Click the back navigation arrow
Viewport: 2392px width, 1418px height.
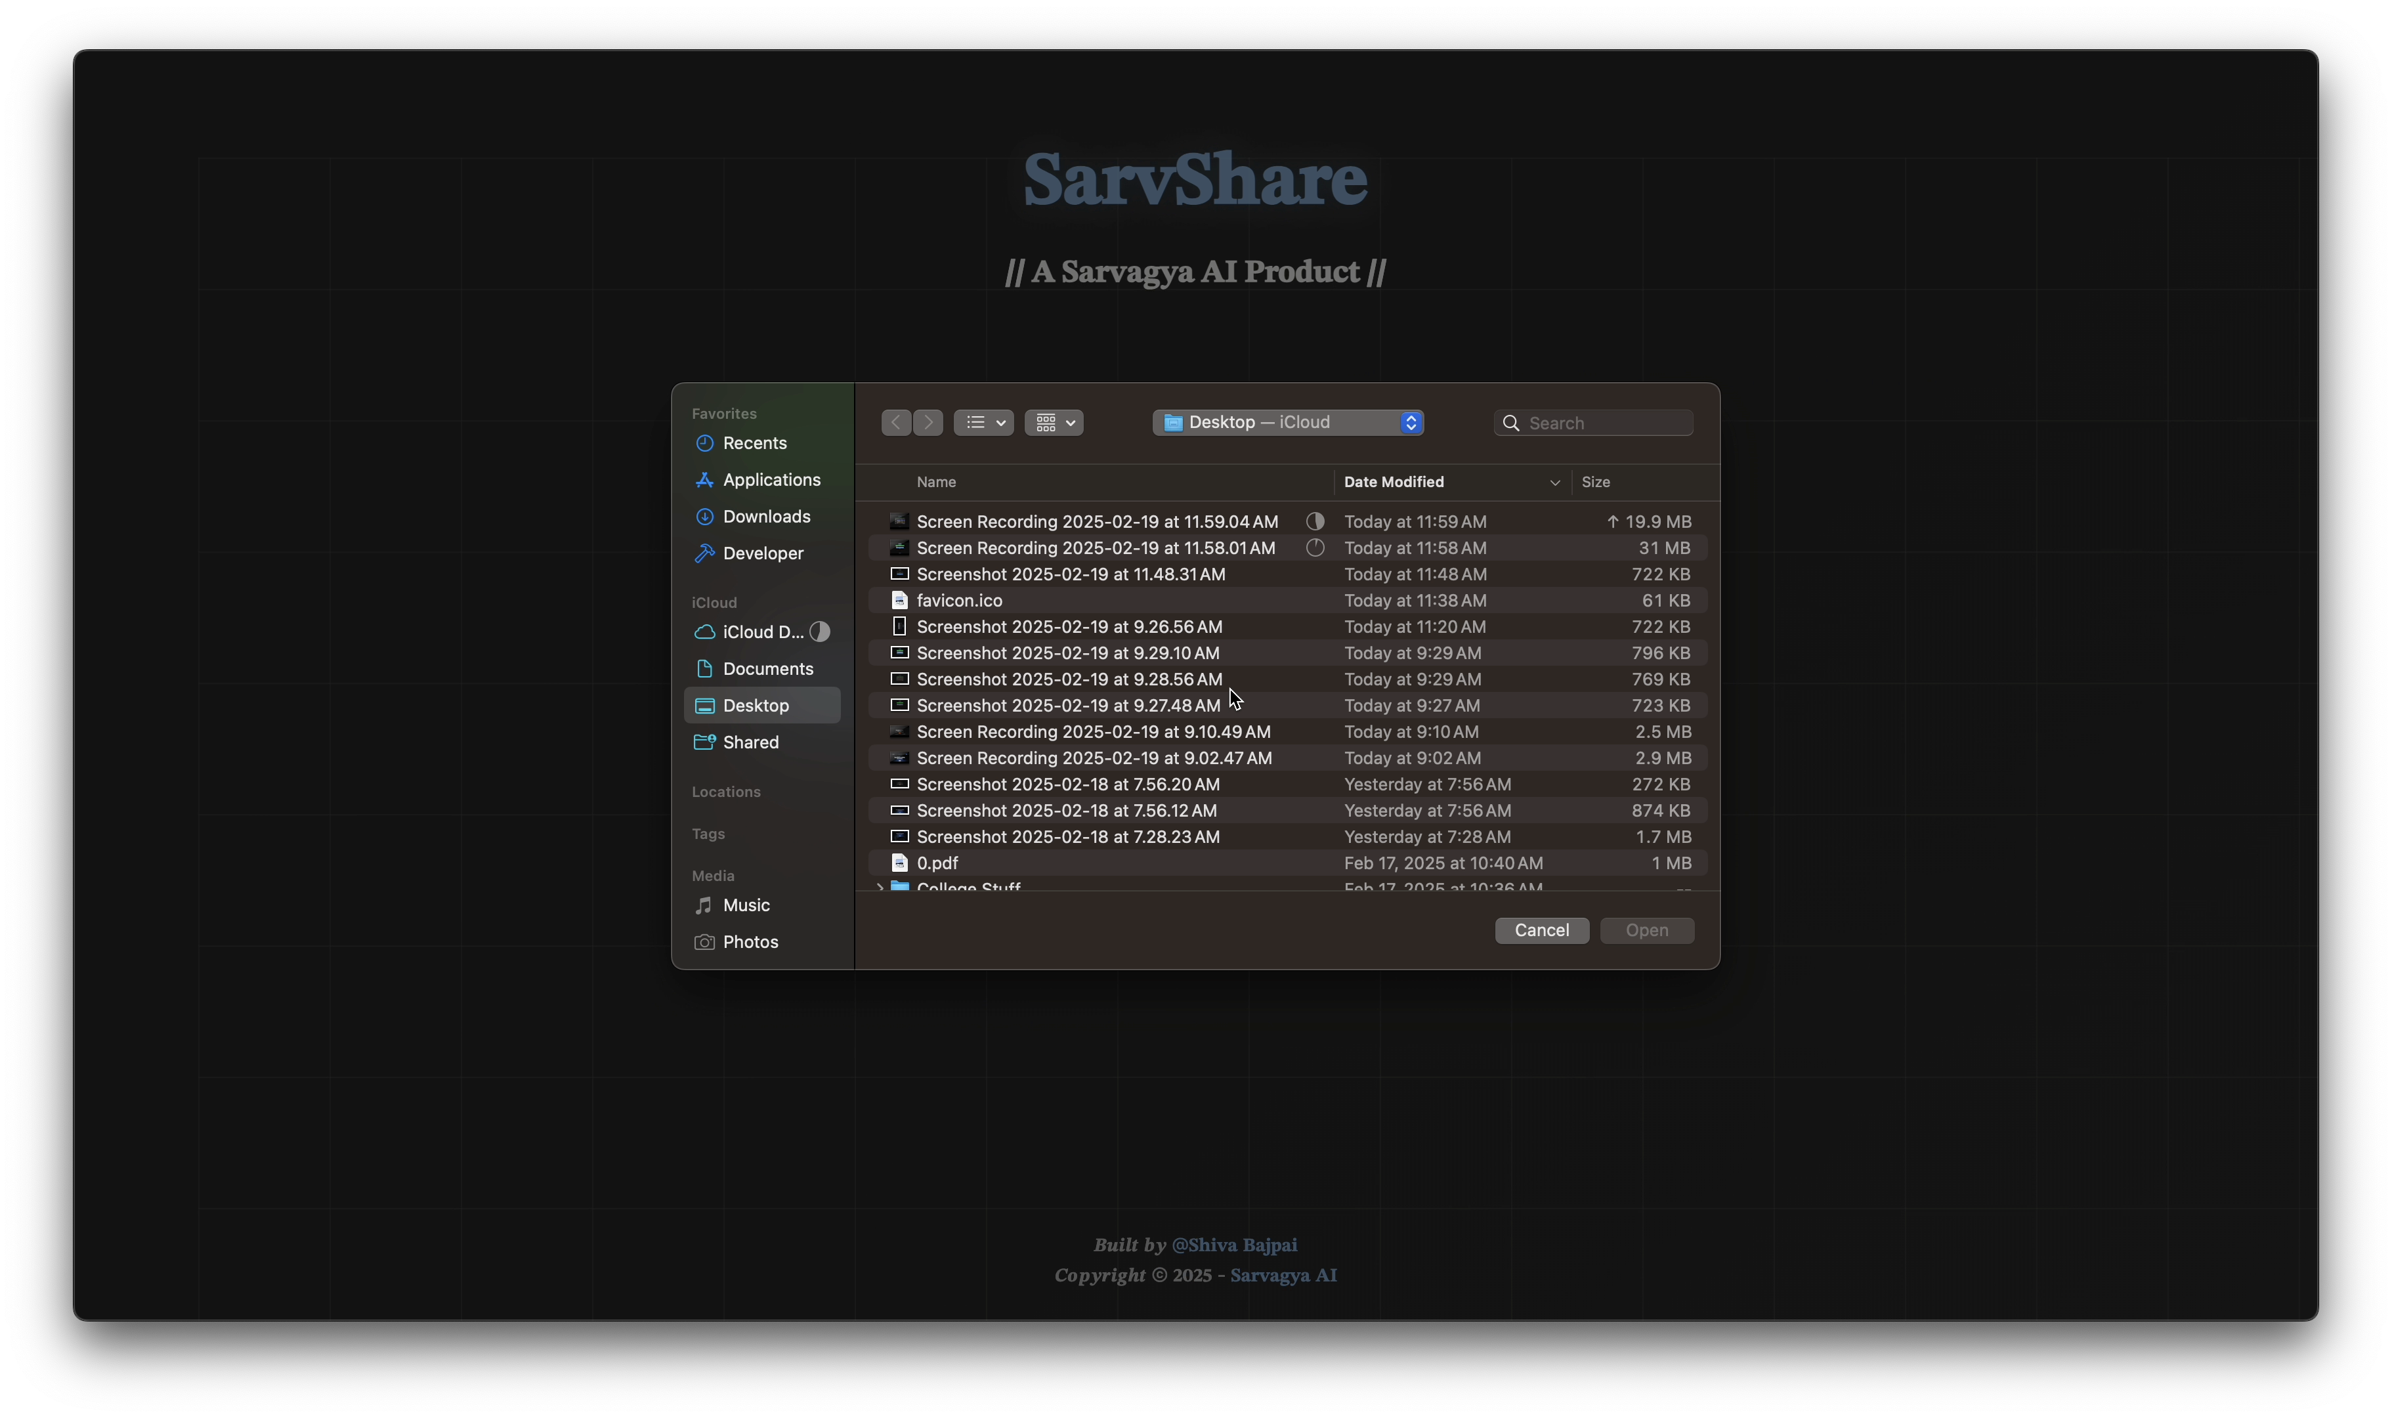click(x=895, y=422)
